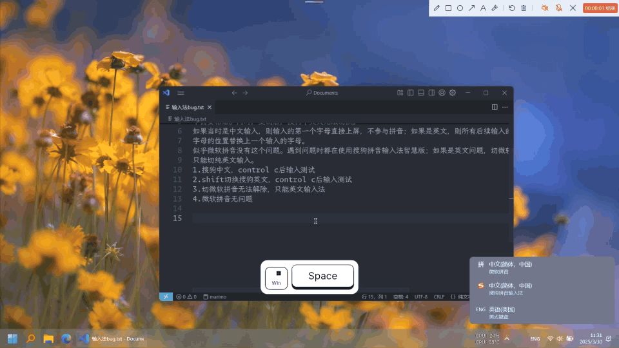The image size is (619, 348).
Task: Click the red 结束 stop recording button
Action: pos(599,8)
